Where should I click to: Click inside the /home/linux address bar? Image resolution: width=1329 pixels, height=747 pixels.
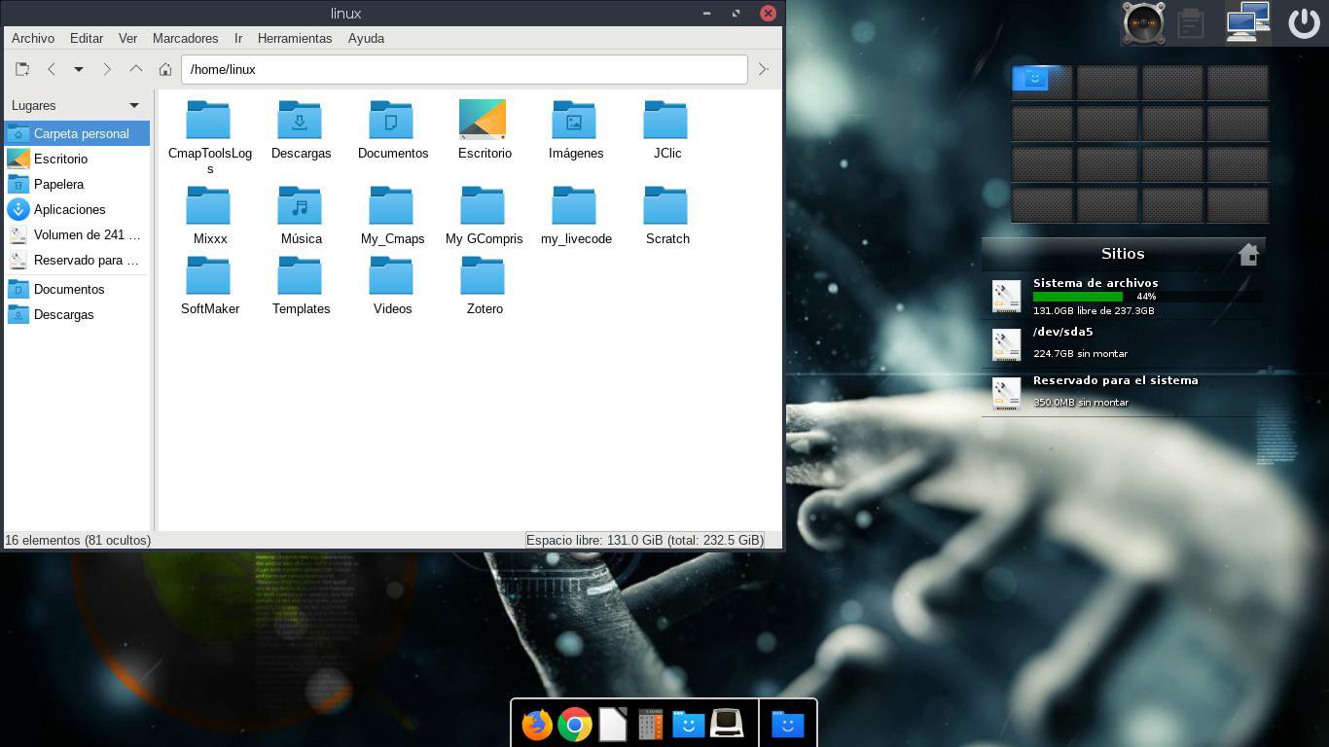[464, 69]
